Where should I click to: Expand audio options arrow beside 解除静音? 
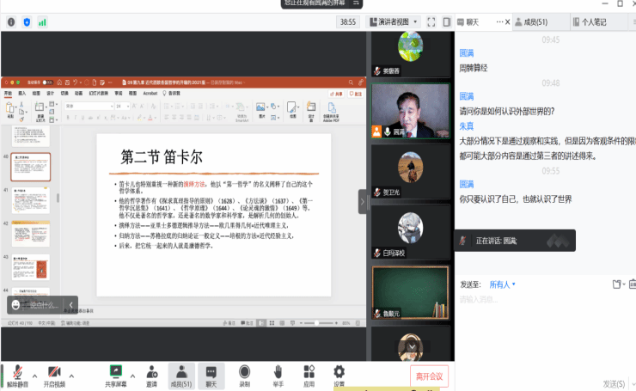pyautogui.click(x=34, y=376)
